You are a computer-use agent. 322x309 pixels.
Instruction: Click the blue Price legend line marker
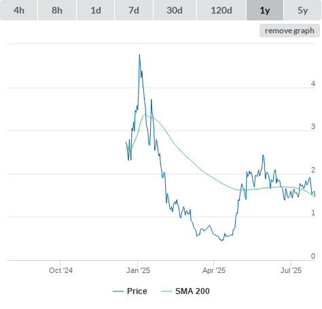(x=118, y=291)
